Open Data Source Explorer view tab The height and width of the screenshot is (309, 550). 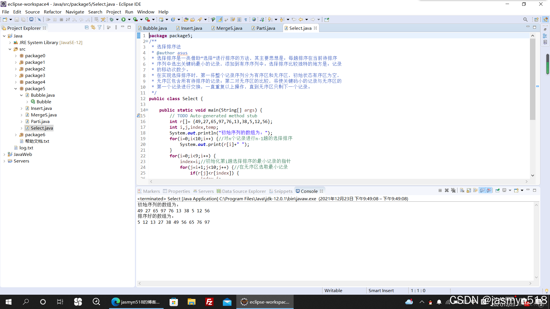click(241, 191)
